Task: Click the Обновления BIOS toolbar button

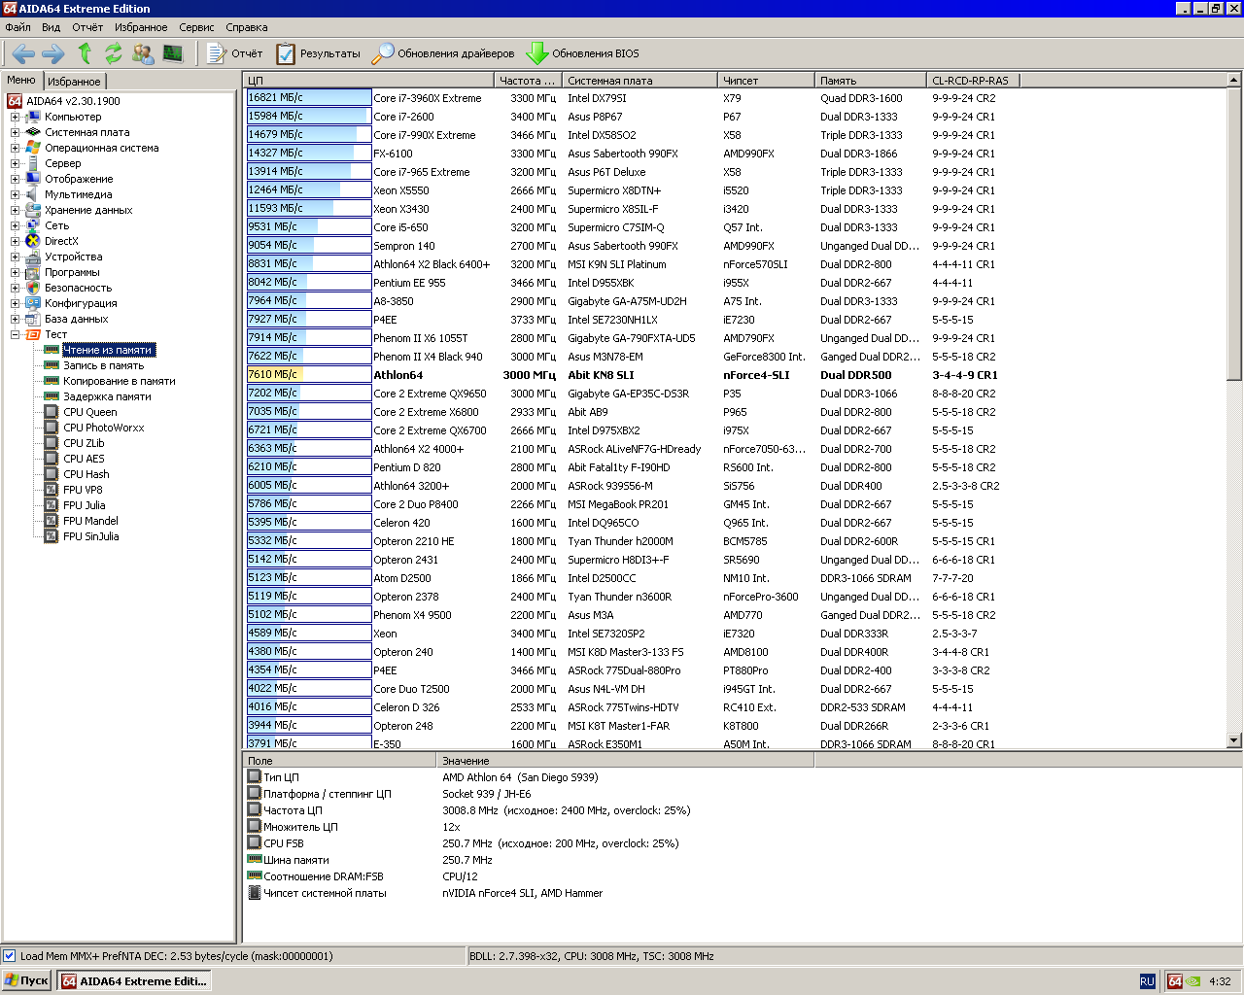Action: [582, 53]
